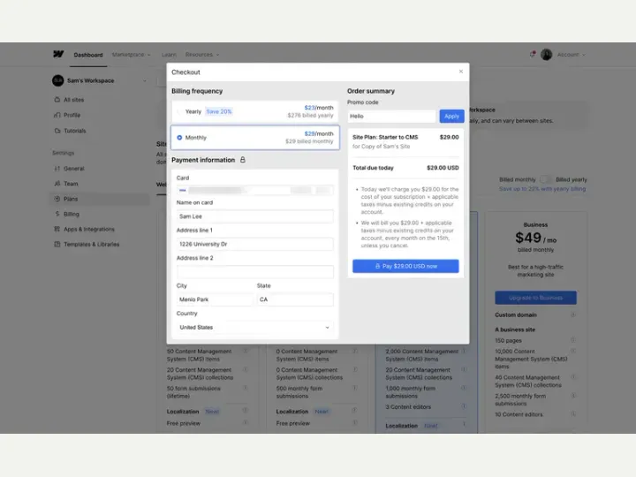Click info icon beside 1,000 monthly form submissions
This screenshot has width=636, height=477.
pyautogui.click(x=464, y=388)
